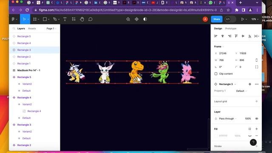Switch to the Assets tab
Screen dimensions: 272x153
click(x=32, y=28)
